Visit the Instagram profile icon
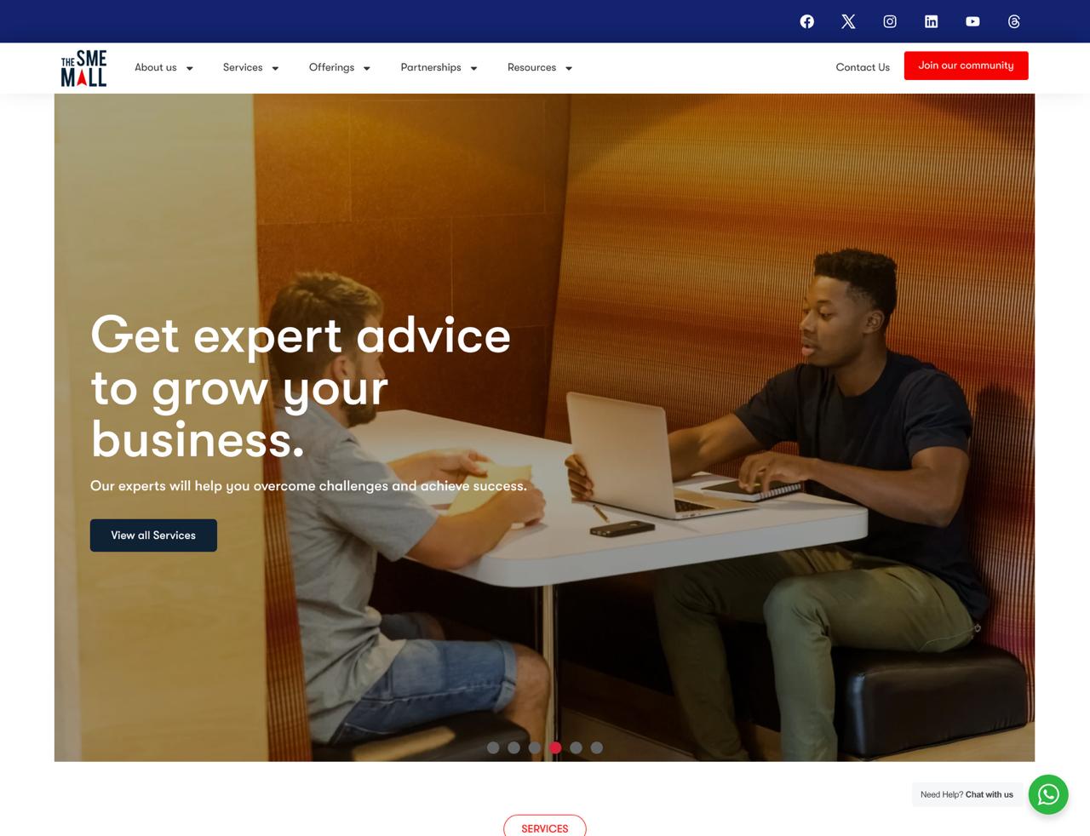This screenshot has height=836, width=1090. point(890,21)
